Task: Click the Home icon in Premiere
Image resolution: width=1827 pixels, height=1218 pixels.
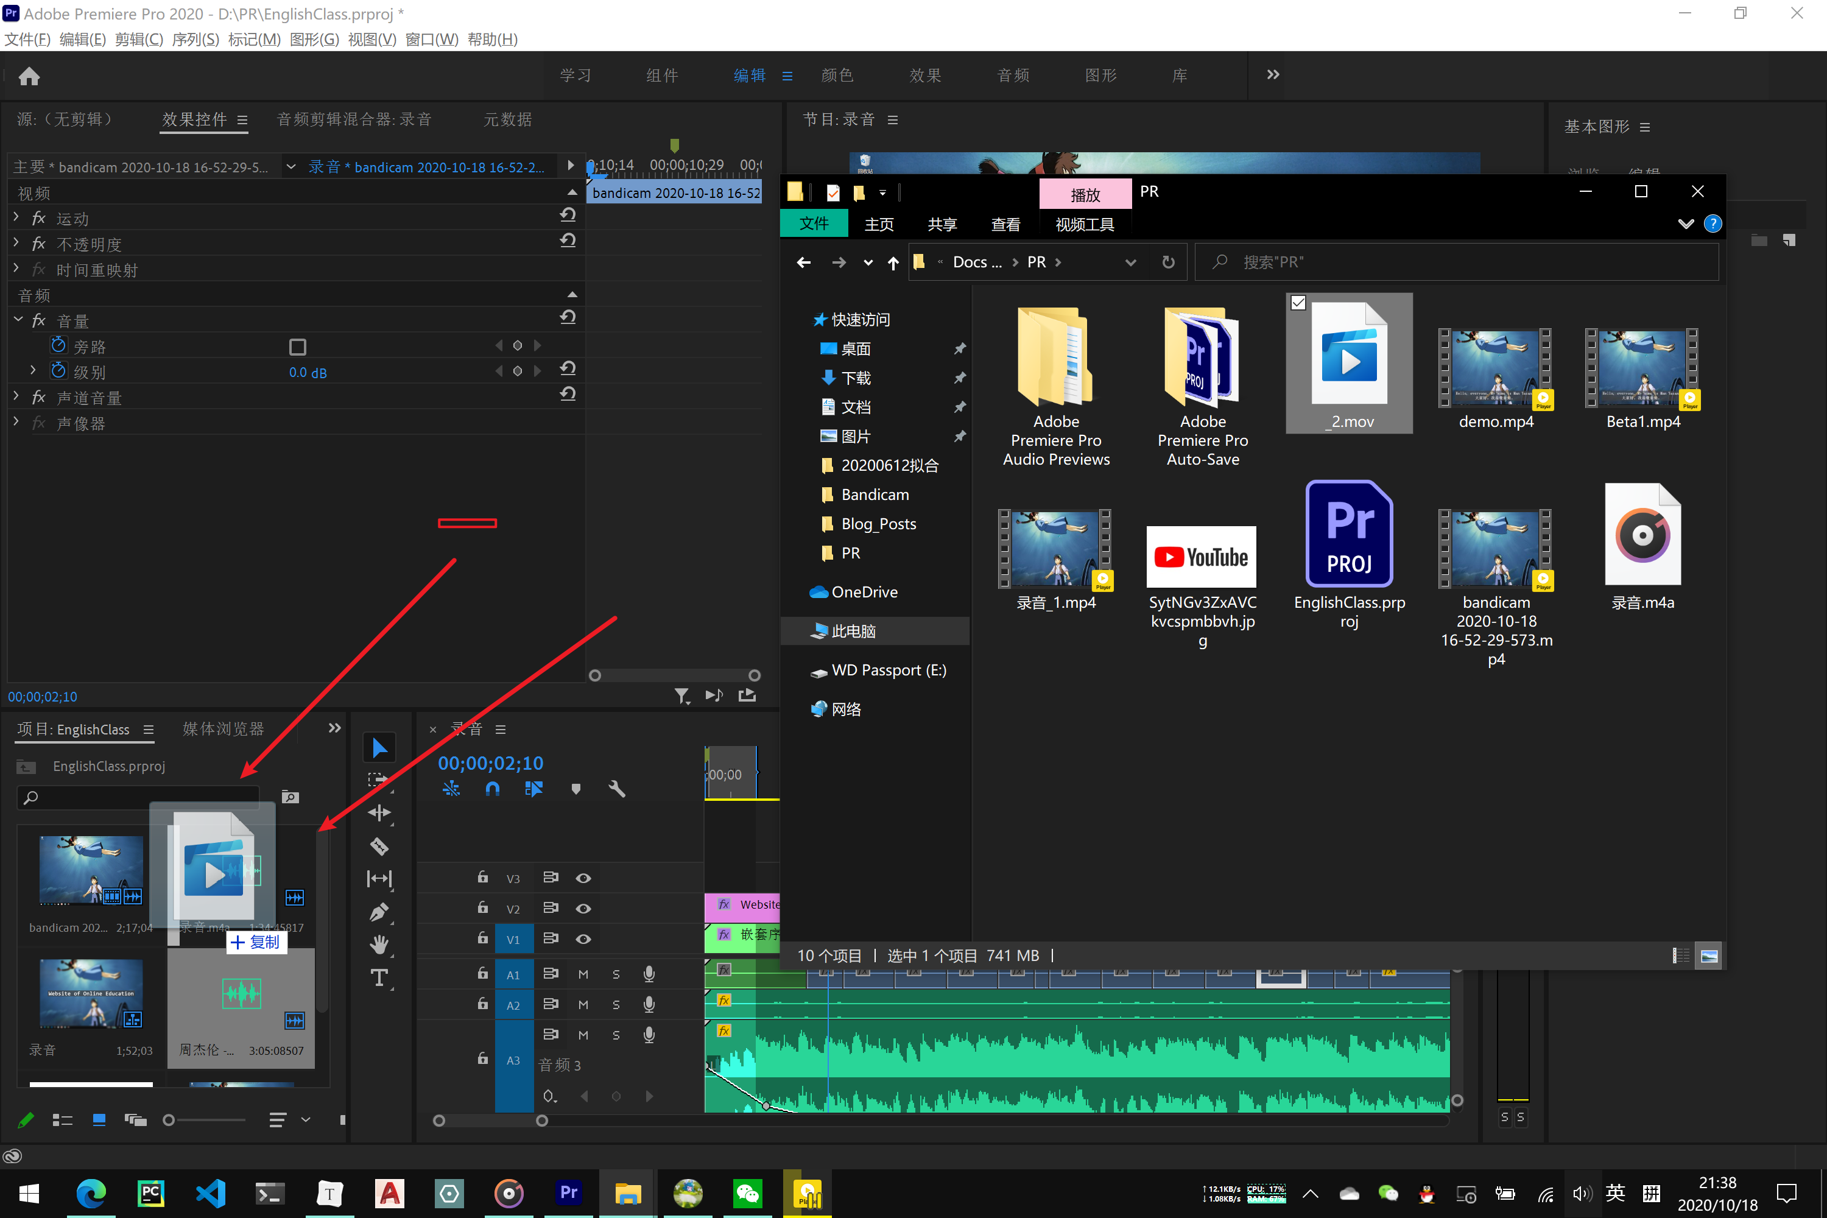Action: 29,76
